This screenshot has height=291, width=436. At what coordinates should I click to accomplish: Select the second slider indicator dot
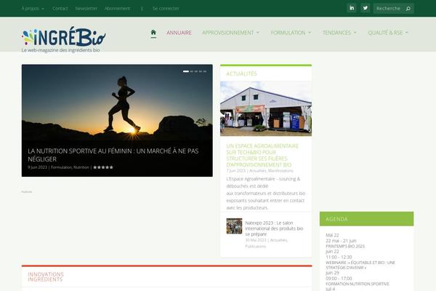[x=192, y=71]
